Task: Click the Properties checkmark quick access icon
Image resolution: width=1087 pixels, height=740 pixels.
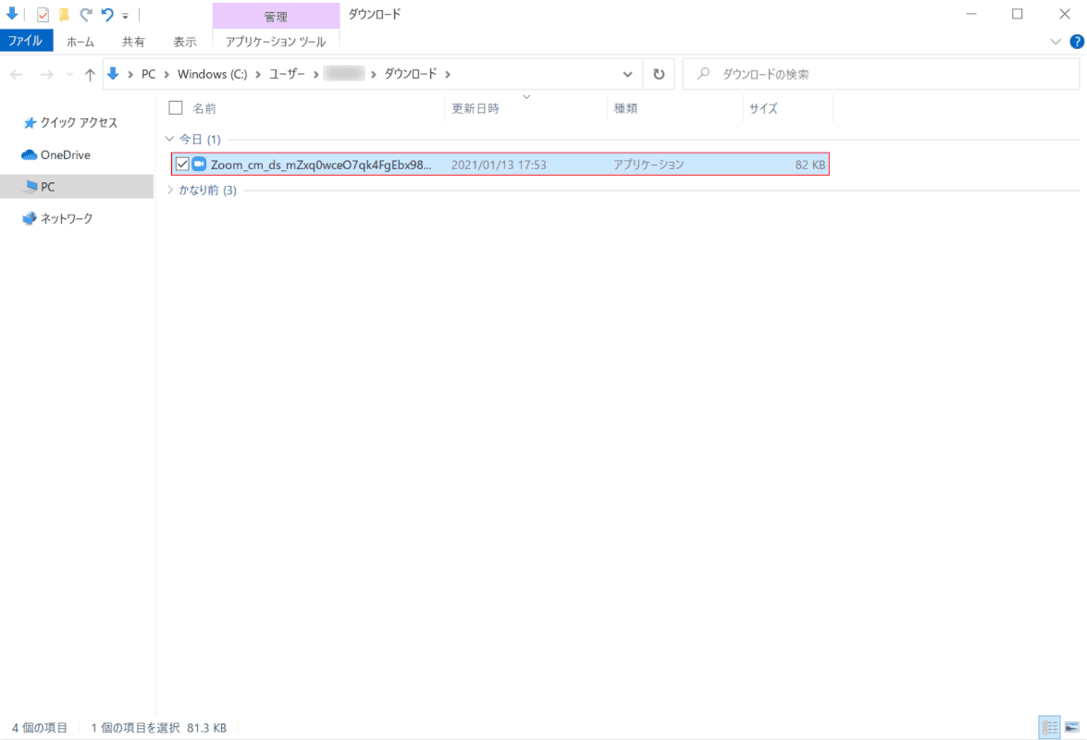Action: [43, 15]
